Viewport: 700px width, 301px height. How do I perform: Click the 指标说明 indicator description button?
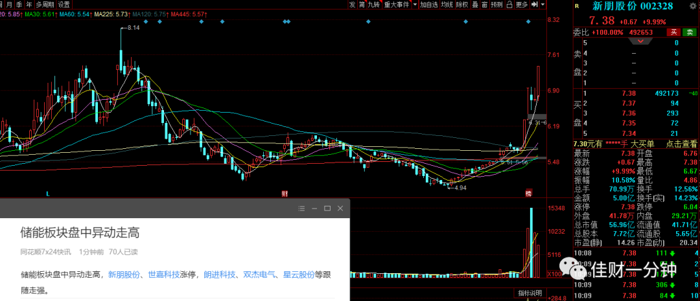[530, 293]
